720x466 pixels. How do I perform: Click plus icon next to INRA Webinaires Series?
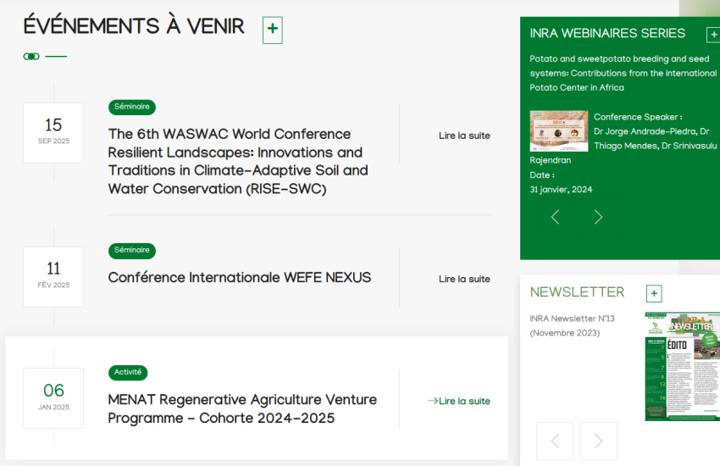click(x=712, y=35)
